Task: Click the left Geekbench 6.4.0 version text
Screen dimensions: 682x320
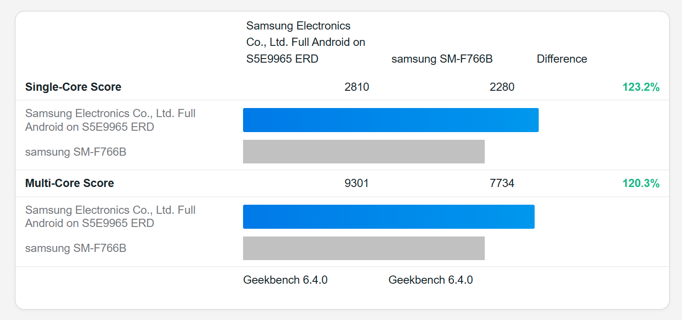Action: [x=285, y=280]
